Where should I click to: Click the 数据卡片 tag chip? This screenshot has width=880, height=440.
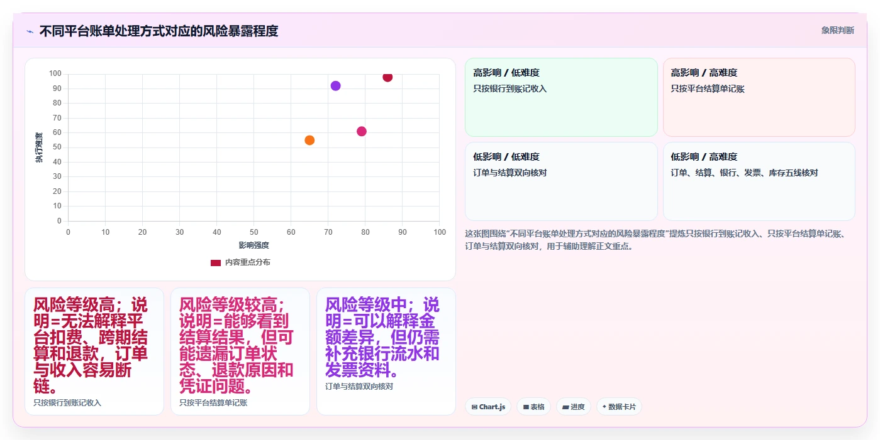[x=619, y=407]
